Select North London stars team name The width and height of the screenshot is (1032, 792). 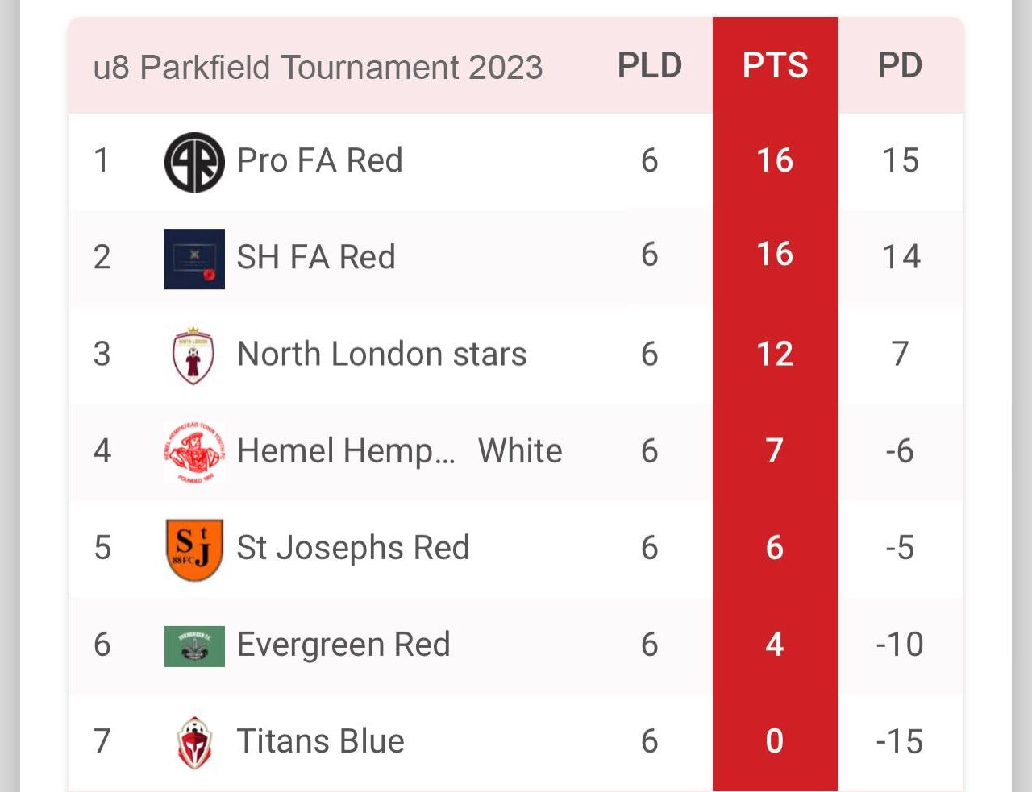click(381, 355)
